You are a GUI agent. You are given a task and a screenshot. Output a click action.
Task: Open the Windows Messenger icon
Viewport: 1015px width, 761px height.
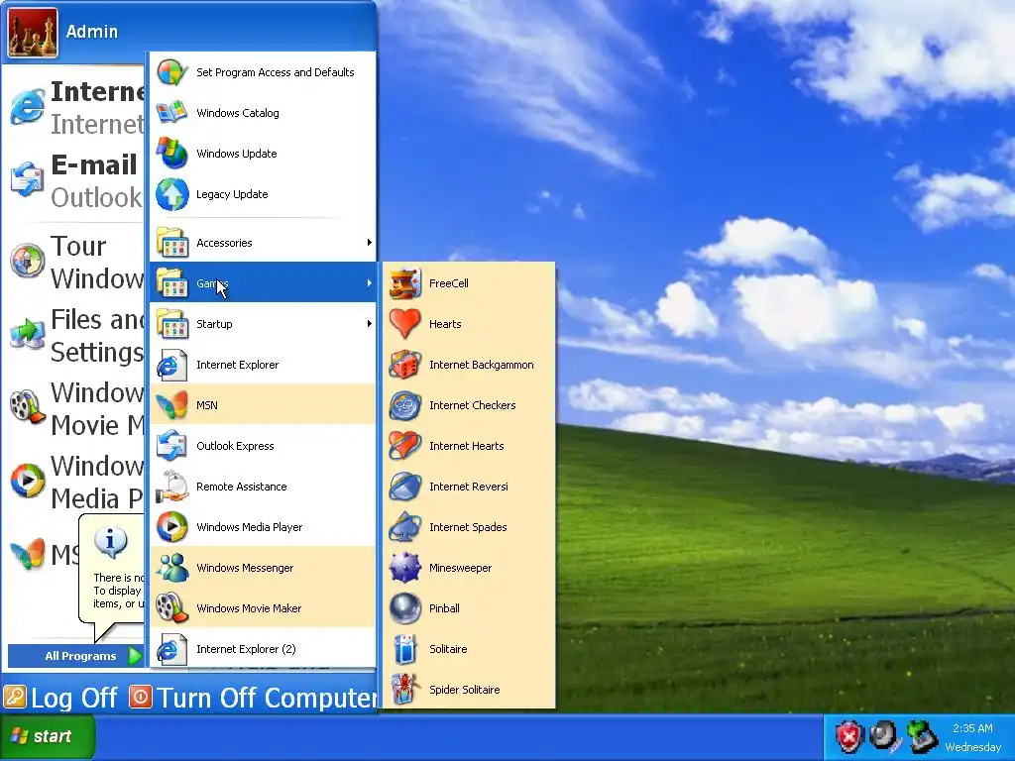[172, 568]
